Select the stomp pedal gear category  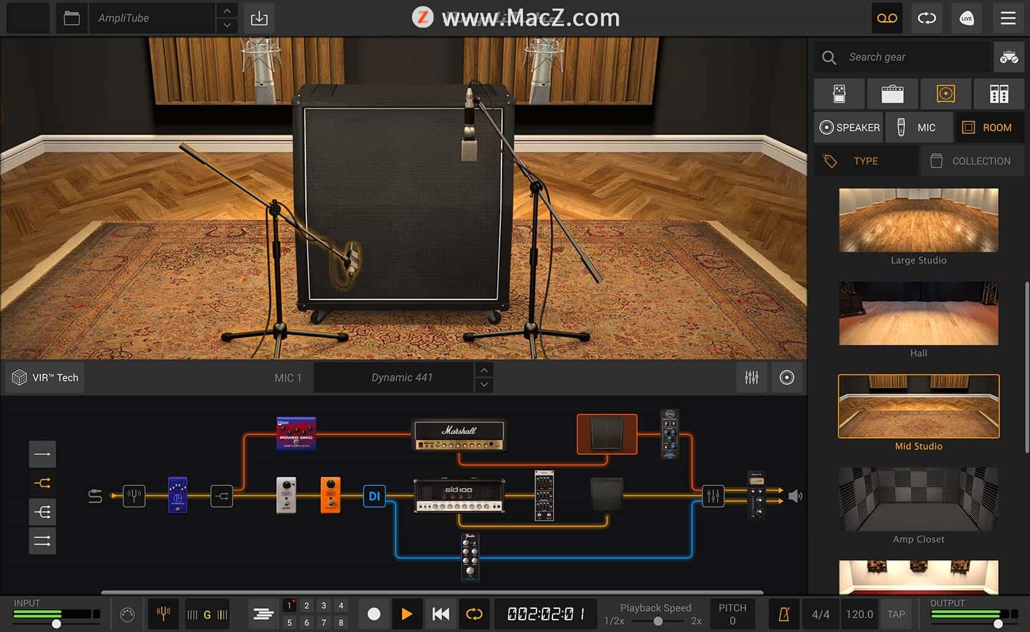point(839,94)
